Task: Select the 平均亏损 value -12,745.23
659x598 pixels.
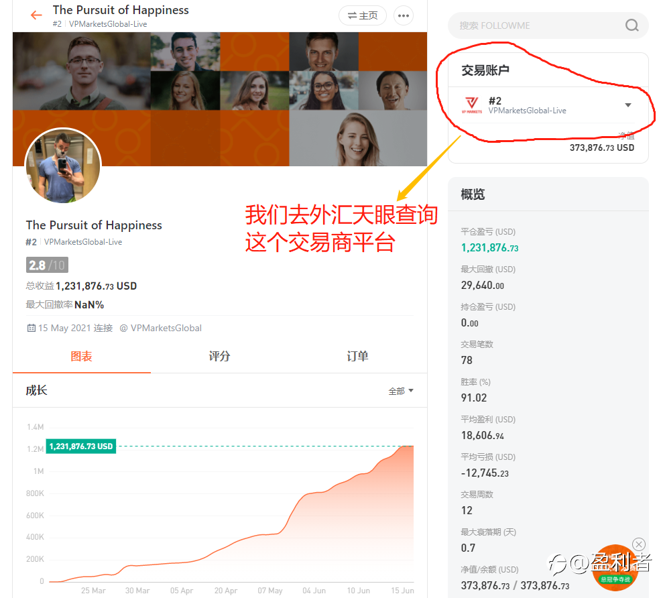Action: (485, 473)
